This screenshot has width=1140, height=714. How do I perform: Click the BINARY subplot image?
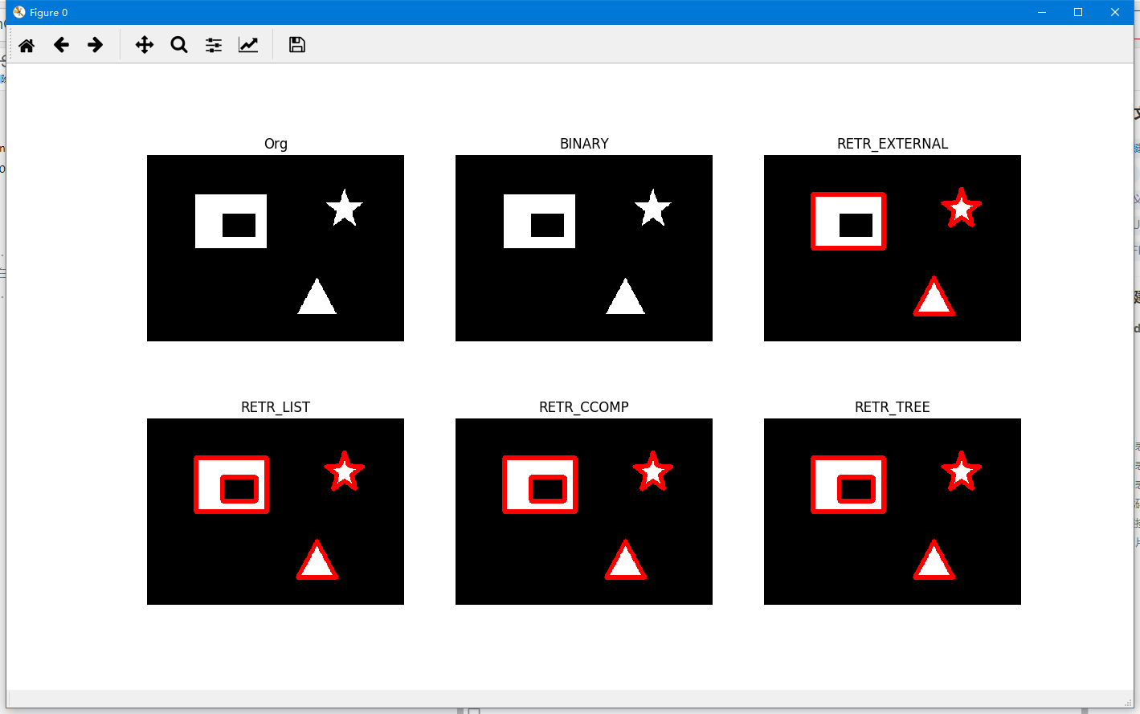point(583,247)
